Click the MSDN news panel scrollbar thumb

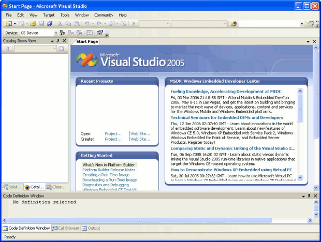point(300,108)
